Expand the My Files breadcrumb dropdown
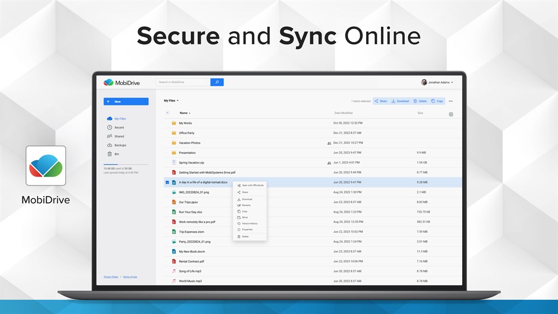This screenshot has width=558, height=314. 171,101
